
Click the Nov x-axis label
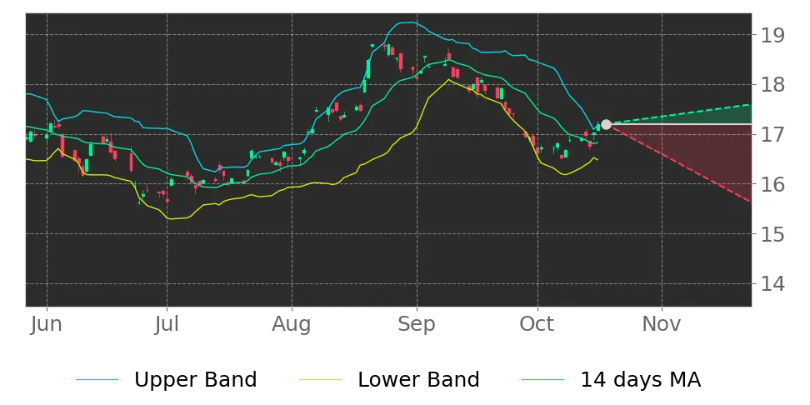(662, 324)
